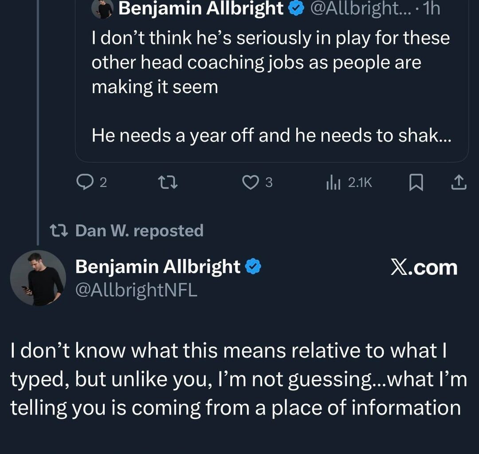Click the '1h' timestamp on the quoted tweet

pos(432,8)
